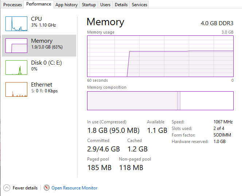This screenshot has width=242, height=196.
Task: Select the Users tab
Action: click(x=105, y=5)
